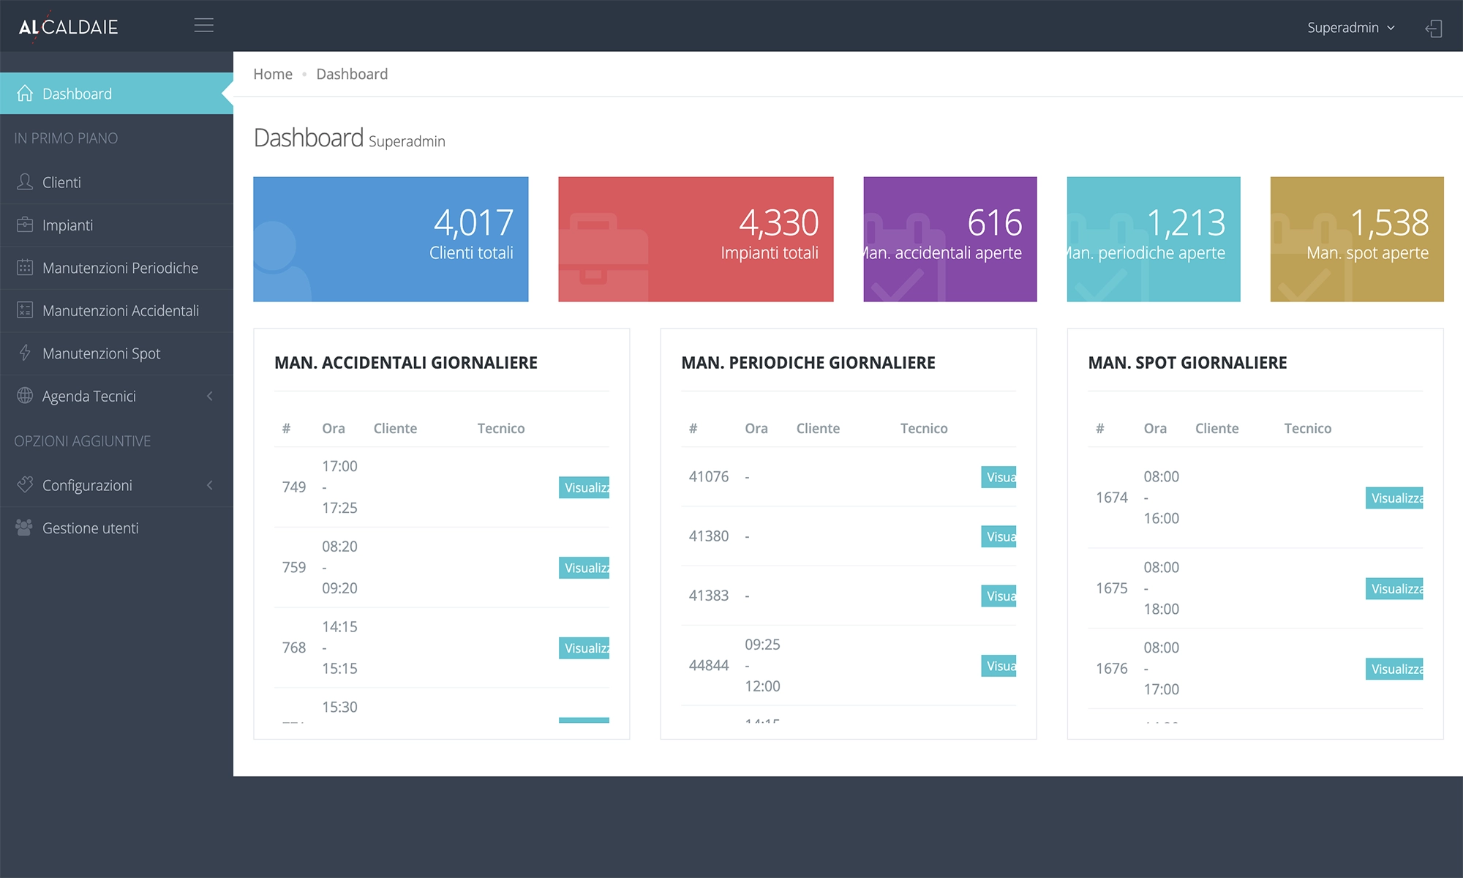Open Impianti from the sidebar
The height and width of the screenshot is (878, 1463).
pyautogui.click(x=117, y=225)
